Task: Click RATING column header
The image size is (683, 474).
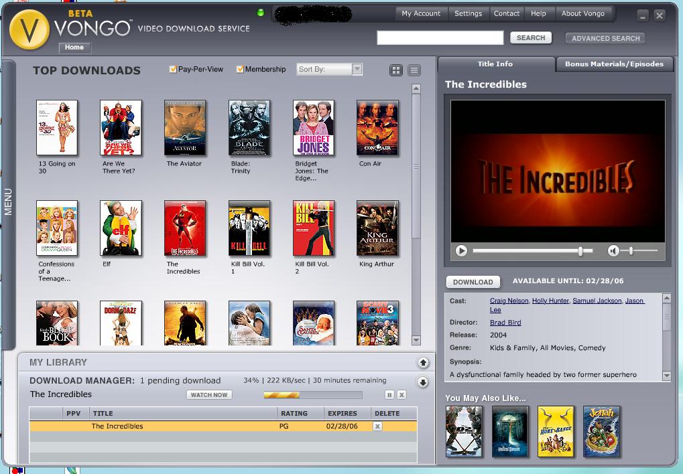Action: tap(300, 414)
